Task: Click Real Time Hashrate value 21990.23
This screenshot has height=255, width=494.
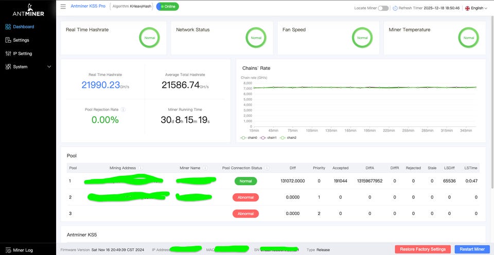Action: tap(101, 85)
